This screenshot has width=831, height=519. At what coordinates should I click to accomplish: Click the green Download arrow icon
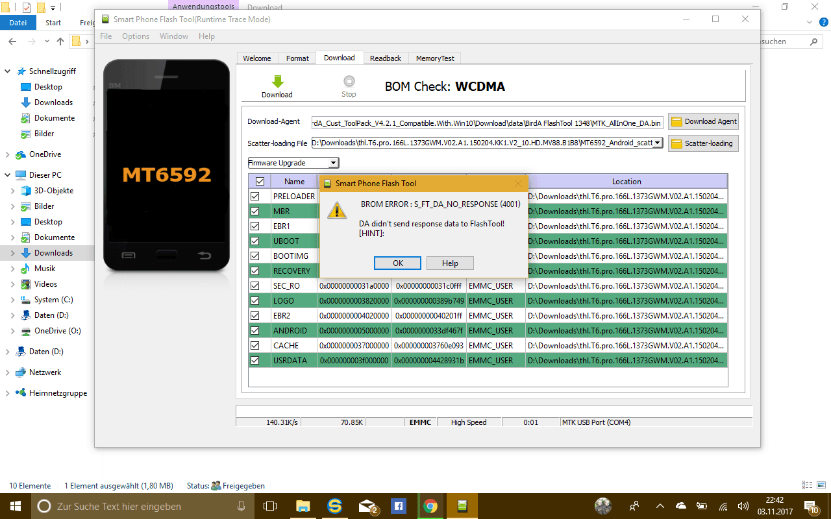277,82
